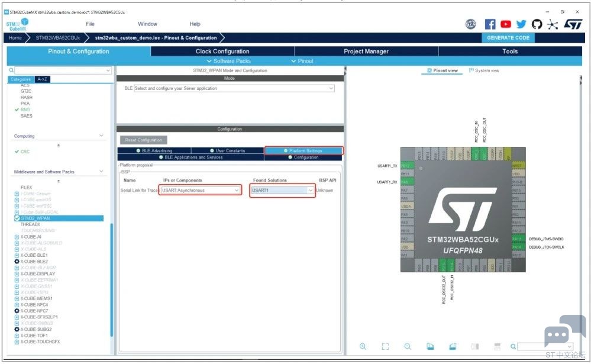Switch to Clock Configuration tab
This screenshot has width=591, height=364.
[x=222, y=51]
